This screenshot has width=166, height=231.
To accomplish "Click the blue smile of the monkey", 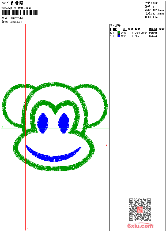I will [54, 155].
